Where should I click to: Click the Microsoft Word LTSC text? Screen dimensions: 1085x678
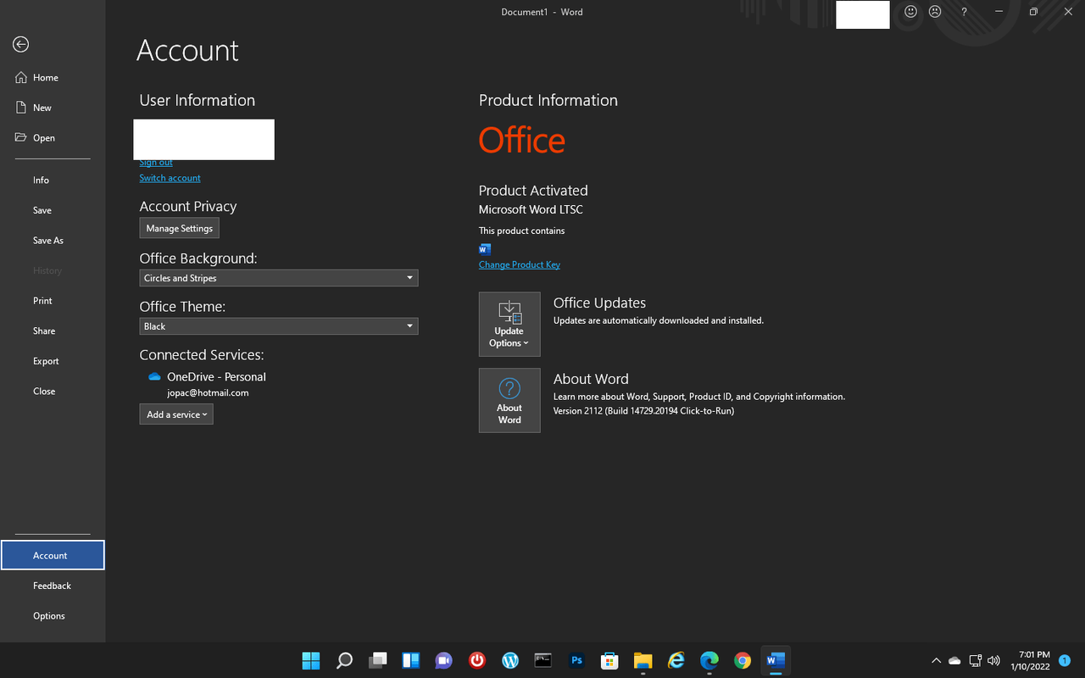coord(531,209)
